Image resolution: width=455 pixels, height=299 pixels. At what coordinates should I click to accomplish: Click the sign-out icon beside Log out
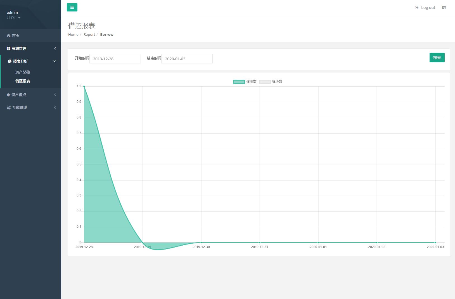tap(416, 8)
